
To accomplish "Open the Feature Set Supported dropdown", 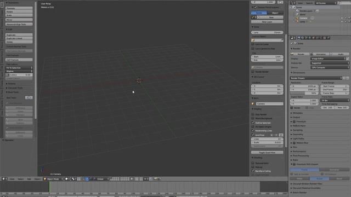I will point(330,63).
